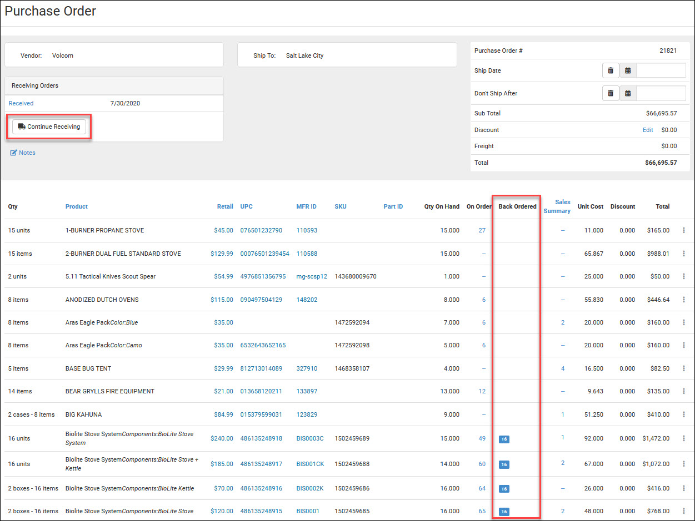
Task: Click back ordered badge for BIS0001 row
Action: [x=504, y=512]
